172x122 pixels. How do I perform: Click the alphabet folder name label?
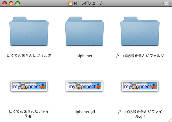click(x=84, y=56)
